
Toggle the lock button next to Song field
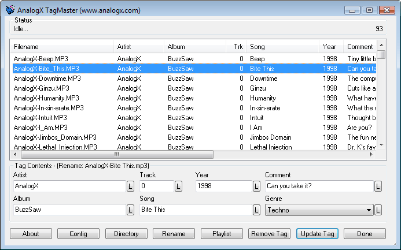tap(256, 210)
